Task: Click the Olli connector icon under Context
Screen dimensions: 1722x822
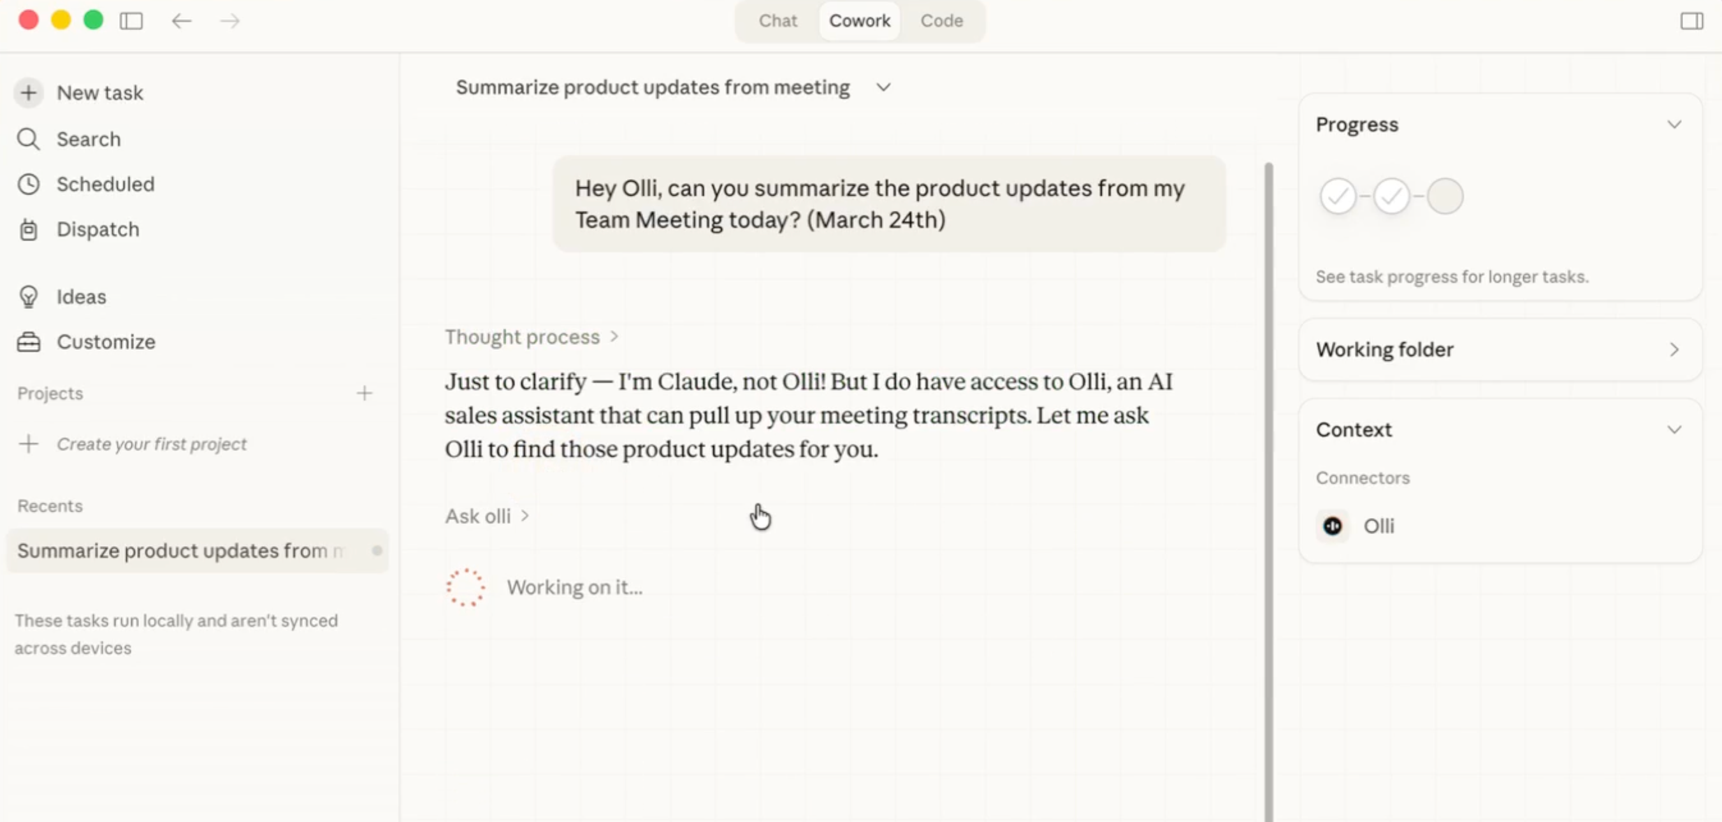Action: click(x=1332, y=526)
